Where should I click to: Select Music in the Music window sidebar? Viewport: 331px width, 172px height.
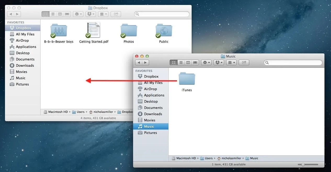pyautogui.click(x=151, y=126)
